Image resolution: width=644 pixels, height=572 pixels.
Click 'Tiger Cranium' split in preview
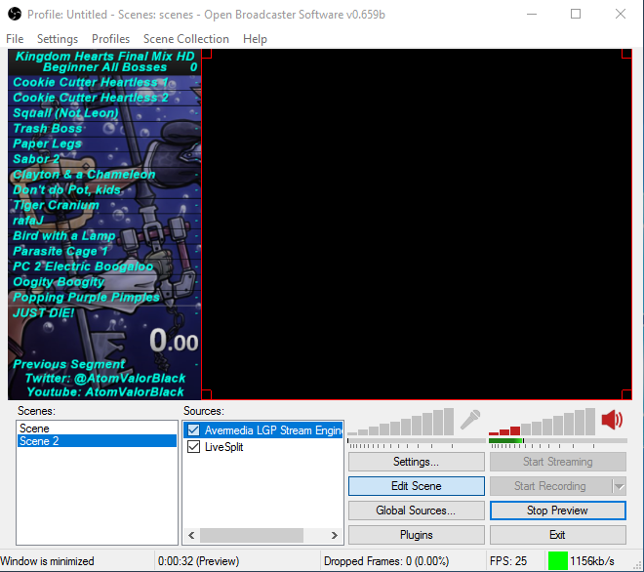tap(57, 205)
